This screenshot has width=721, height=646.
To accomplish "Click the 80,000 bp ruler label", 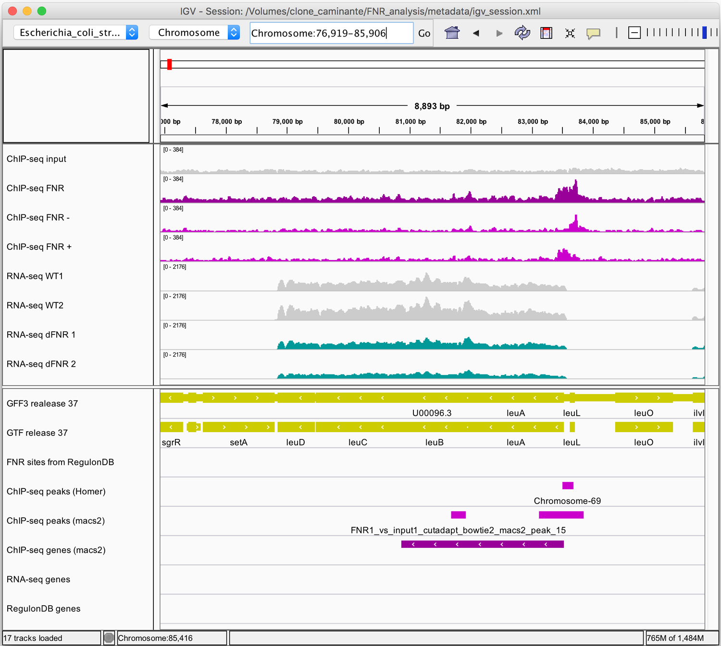I will (x=349, y=122).
